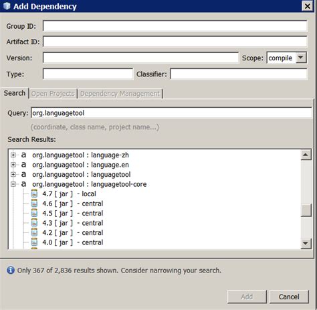
Task: Click the jar icon for version 4.5
Action: pos(34,213)
